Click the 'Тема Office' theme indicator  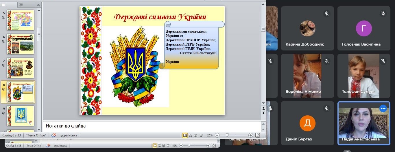[36, 135]
